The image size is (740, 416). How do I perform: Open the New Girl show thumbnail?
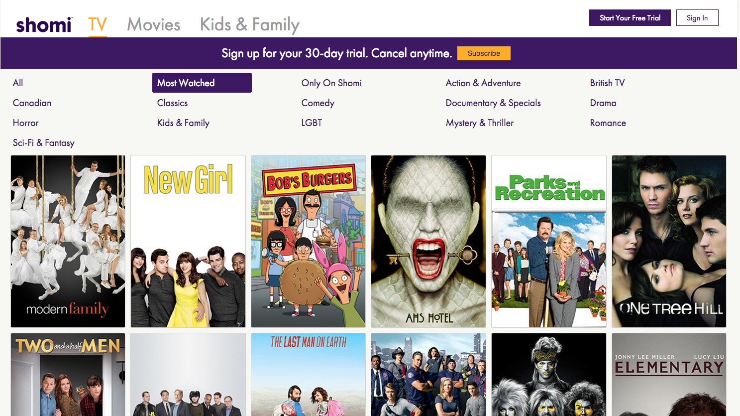188,241
